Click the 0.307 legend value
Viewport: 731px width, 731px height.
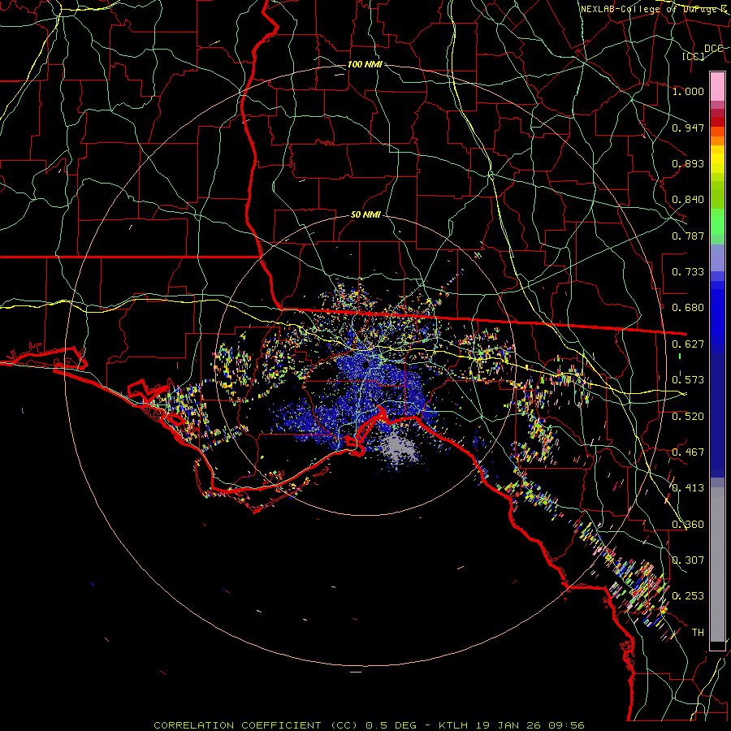point(688,560)
